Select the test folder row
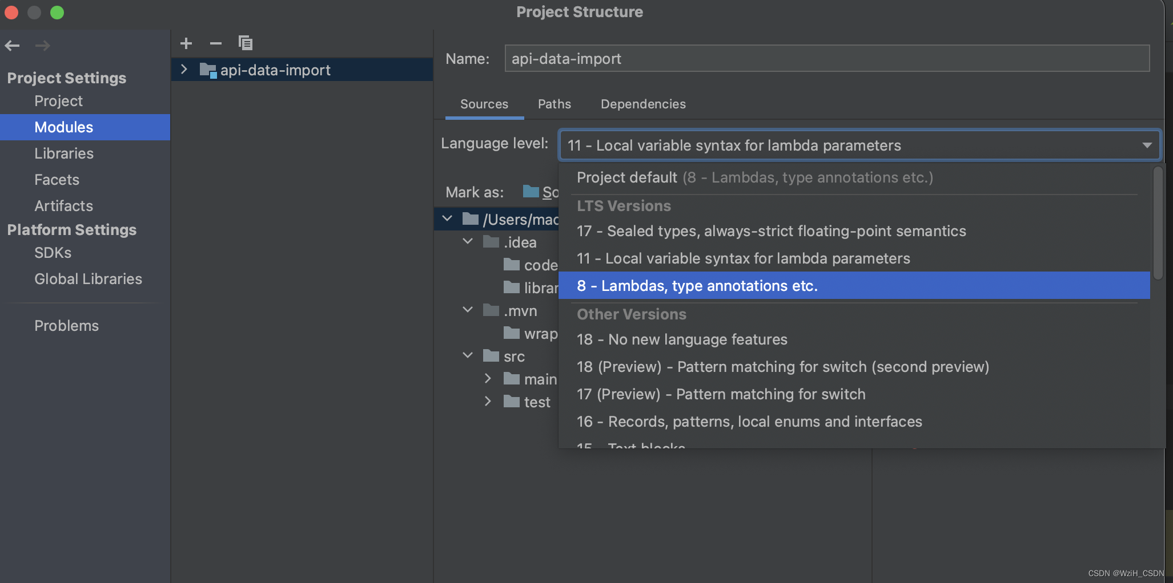Viewport: 1173px width, 583px height. [x=497, y=402]
